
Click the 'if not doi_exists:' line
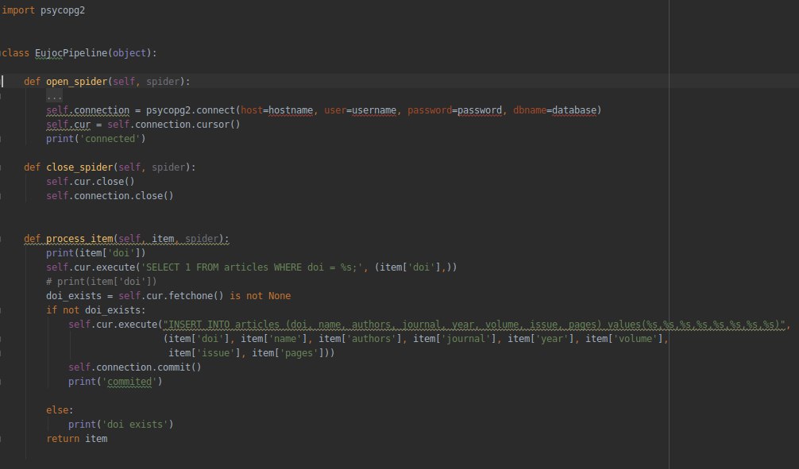tap(96, 309)
